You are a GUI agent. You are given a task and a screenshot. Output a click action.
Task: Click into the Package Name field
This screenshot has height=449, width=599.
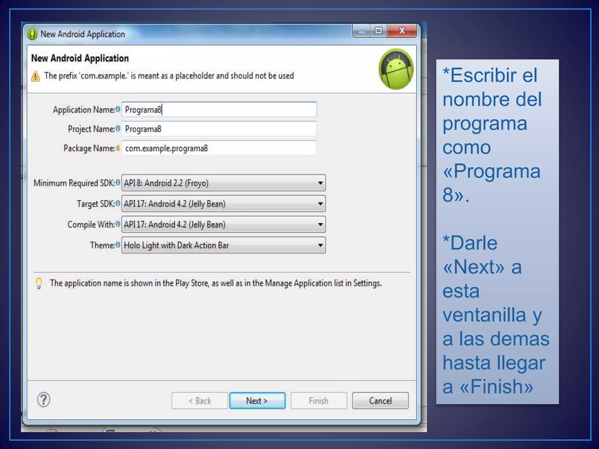pyautogui.click(x=219, y=148)
